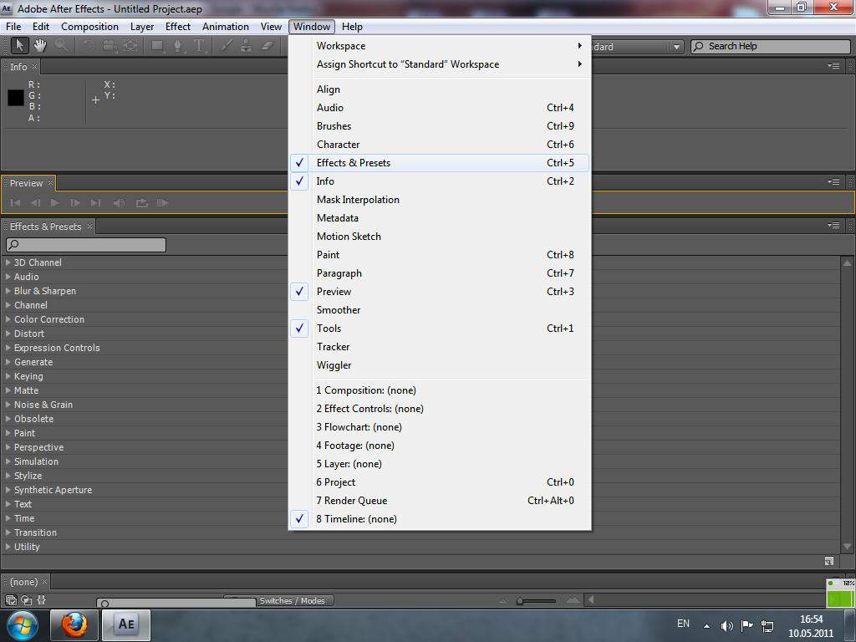Step back one frame in Preview

coord(35,202)
